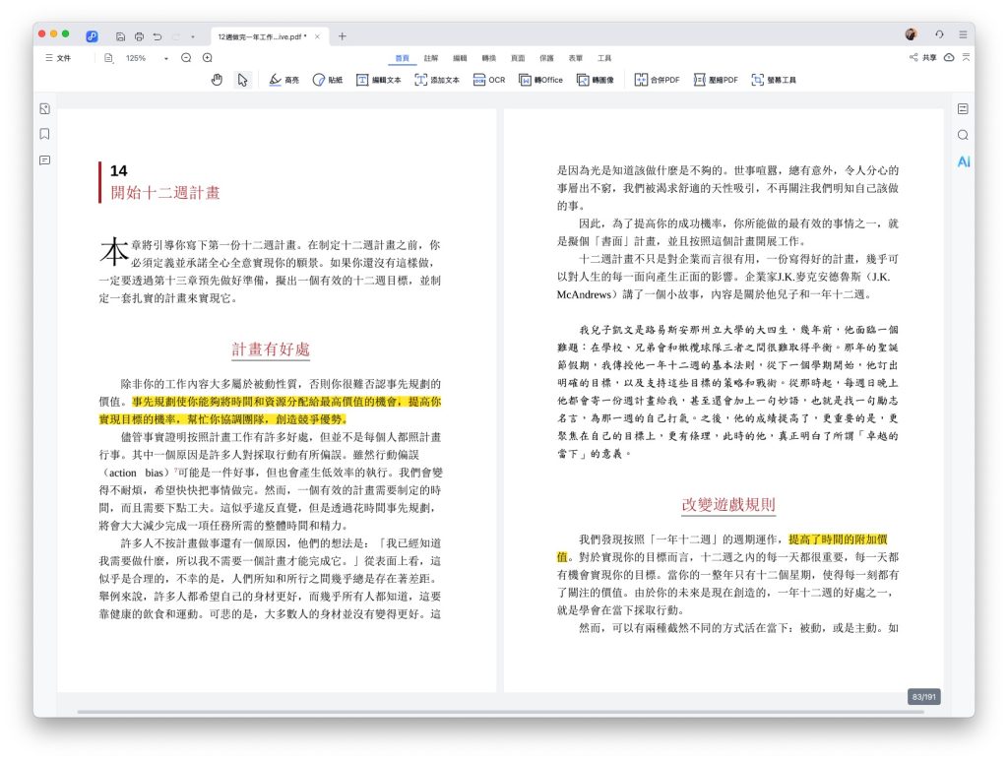
Task: Open the AI assistant in right sidebar
Action: point(963,161)
